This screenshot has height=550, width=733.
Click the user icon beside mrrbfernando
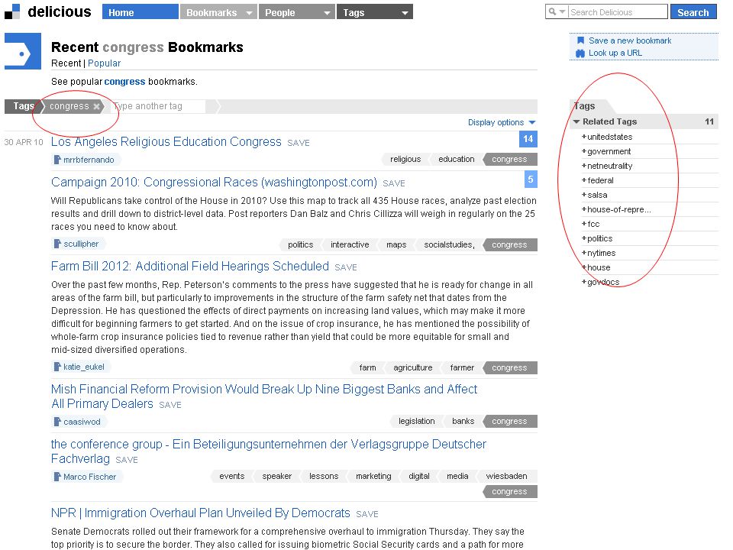pos(57,160)
